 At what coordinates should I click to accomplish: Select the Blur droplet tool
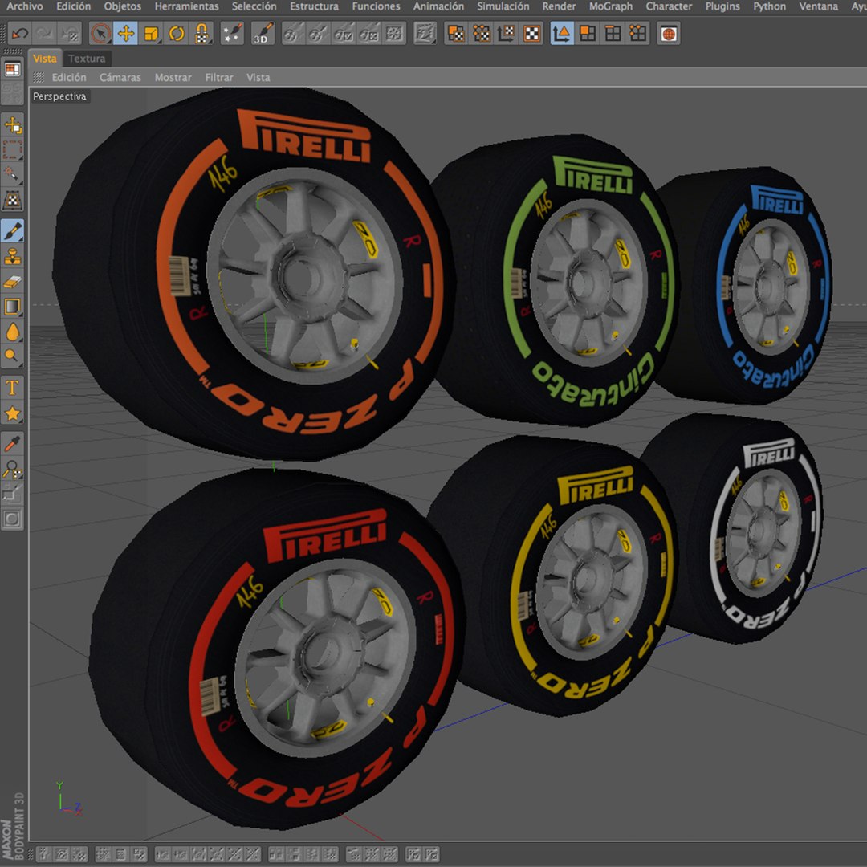12,332
